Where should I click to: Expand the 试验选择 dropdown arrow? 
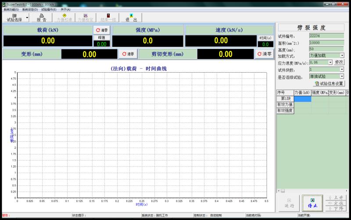(27, 17)
